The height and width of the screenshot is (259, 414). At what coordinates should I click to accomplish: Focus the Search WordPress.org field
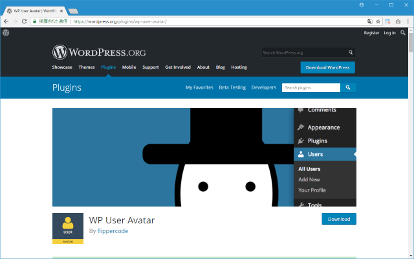coord(305,52)
